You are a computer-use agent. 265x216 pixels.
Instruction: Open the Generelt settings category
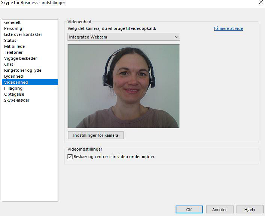[30, 22]
